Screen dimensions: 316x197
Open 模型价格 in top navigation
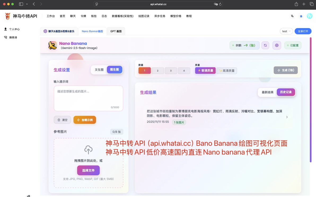pyautogui.click(x=176, y=16)
